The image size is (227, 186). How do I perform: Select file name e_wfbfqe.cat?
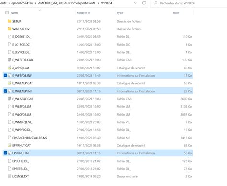click(21, 68)
